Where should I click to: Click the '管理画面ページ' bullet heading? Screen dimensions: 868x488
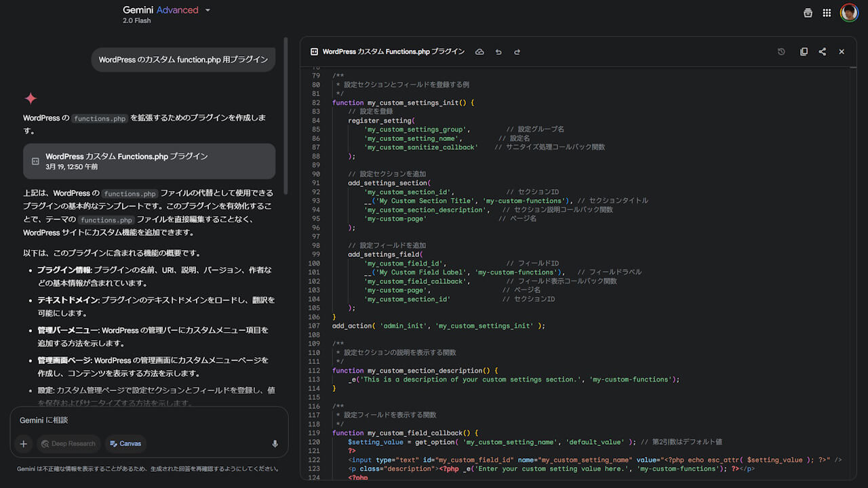pyautogui.click(x=64, y=360)
